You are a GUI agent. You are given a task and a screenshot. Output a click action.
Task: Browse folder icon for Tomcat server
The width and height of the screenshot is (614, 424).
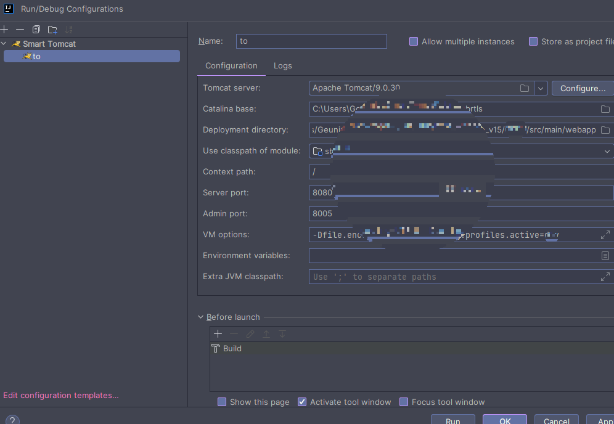525,88
